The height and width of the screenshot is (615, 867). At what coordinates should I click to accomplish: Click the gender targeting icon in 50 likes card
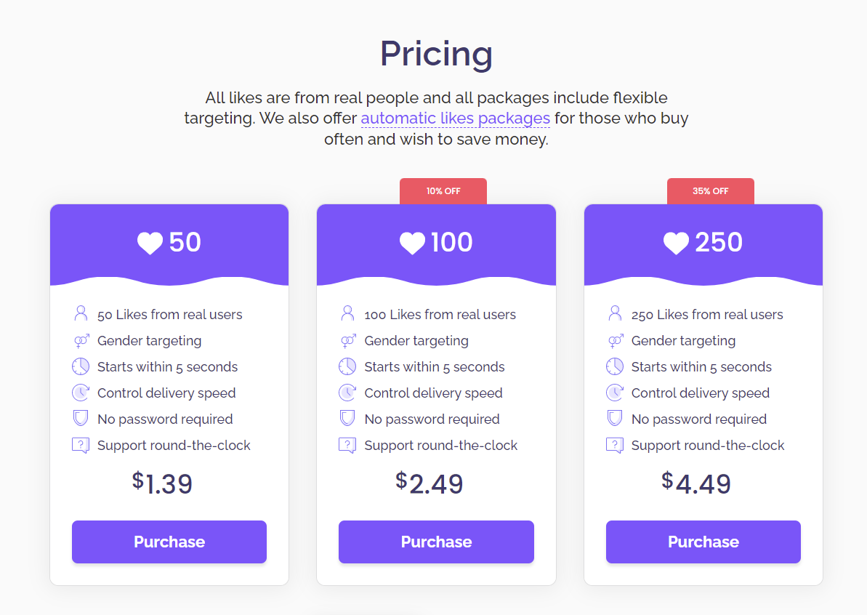[81, 340]
